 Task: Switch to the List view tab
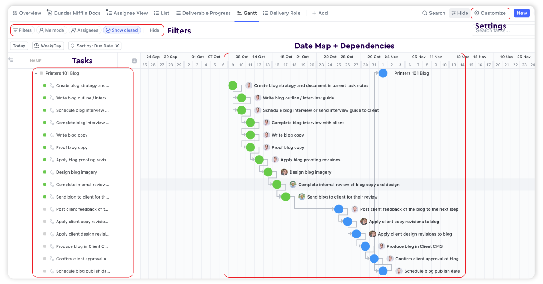161,13
